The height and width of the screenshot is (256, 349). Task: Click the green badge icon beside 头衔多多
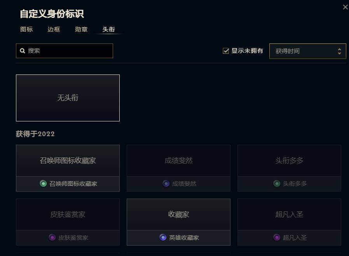(277, 183)
